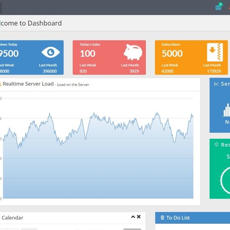Click the last peak of the server load chart
230x230 pixels.
(x=191, y=114)
